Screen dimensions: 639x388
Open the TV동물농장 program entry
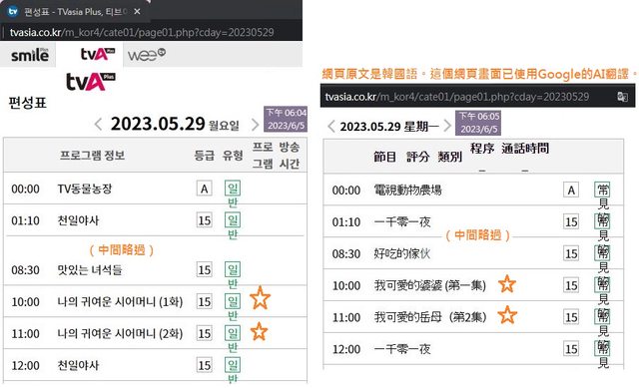click(x=84, y=189)
